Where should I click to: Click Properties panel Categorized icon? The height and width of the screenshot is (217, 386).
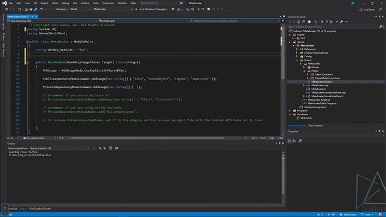click(289, 141)
